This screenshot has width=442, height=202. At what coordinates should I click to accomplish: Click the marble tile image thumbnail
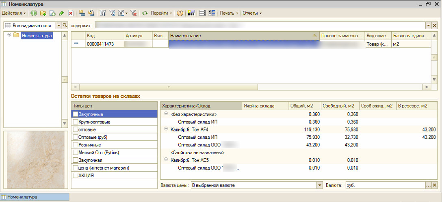[x=33, y=160]
